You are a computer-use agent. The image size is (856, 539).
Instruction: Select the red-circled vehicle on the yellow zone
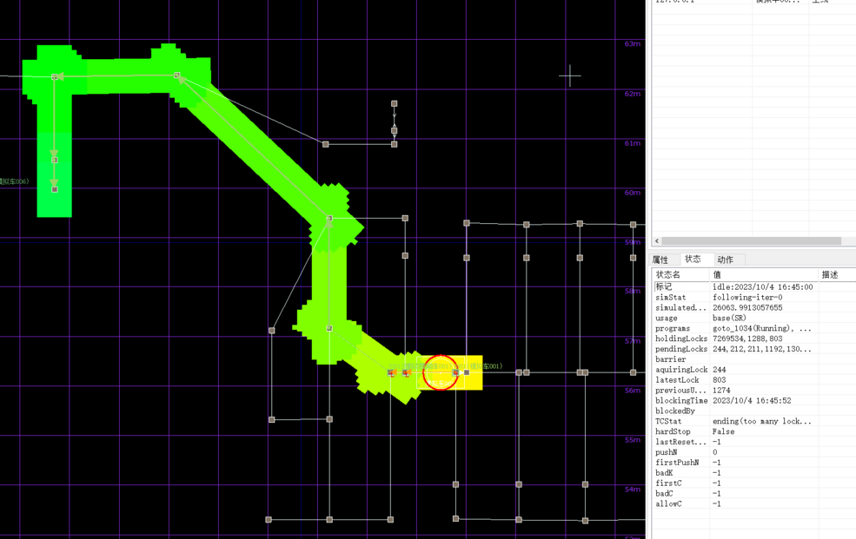coord(441,372)
